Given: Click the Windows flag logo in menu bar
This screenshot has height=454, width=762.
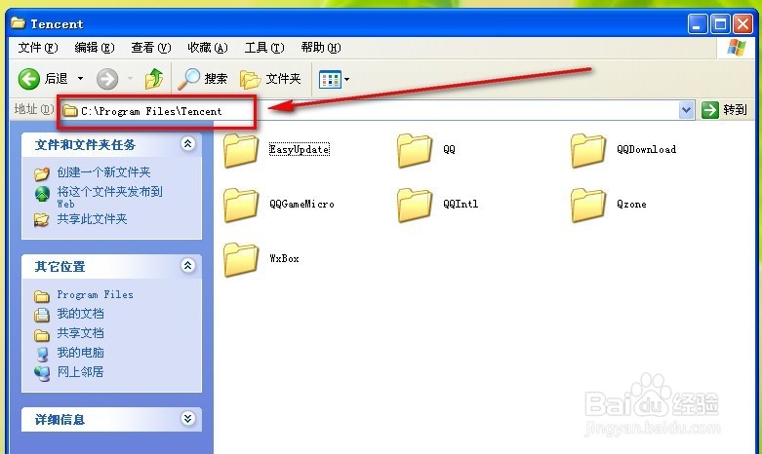Looking at the screenshot, I should 737,48.
